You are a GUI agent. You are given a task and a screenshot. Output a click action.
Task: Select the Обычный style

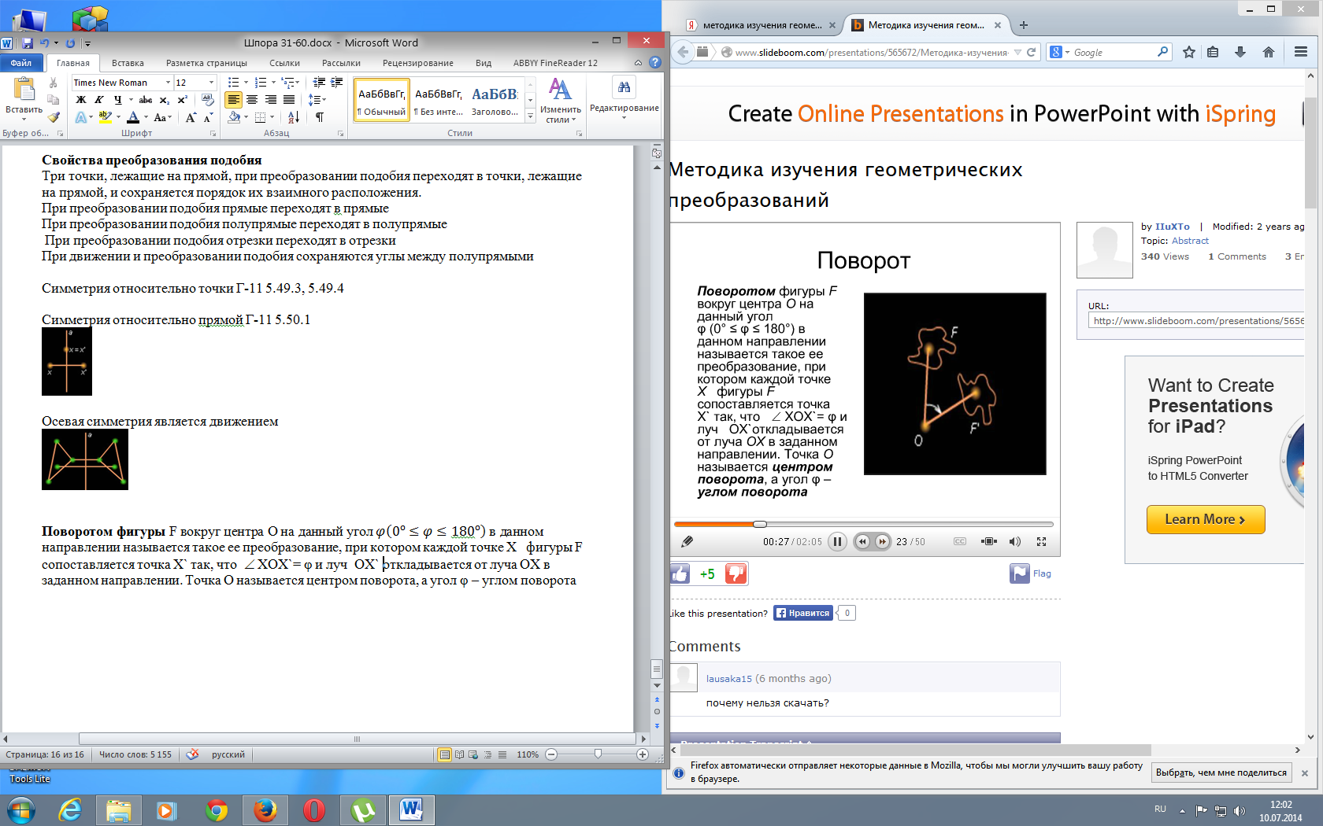tap(382, 100)
